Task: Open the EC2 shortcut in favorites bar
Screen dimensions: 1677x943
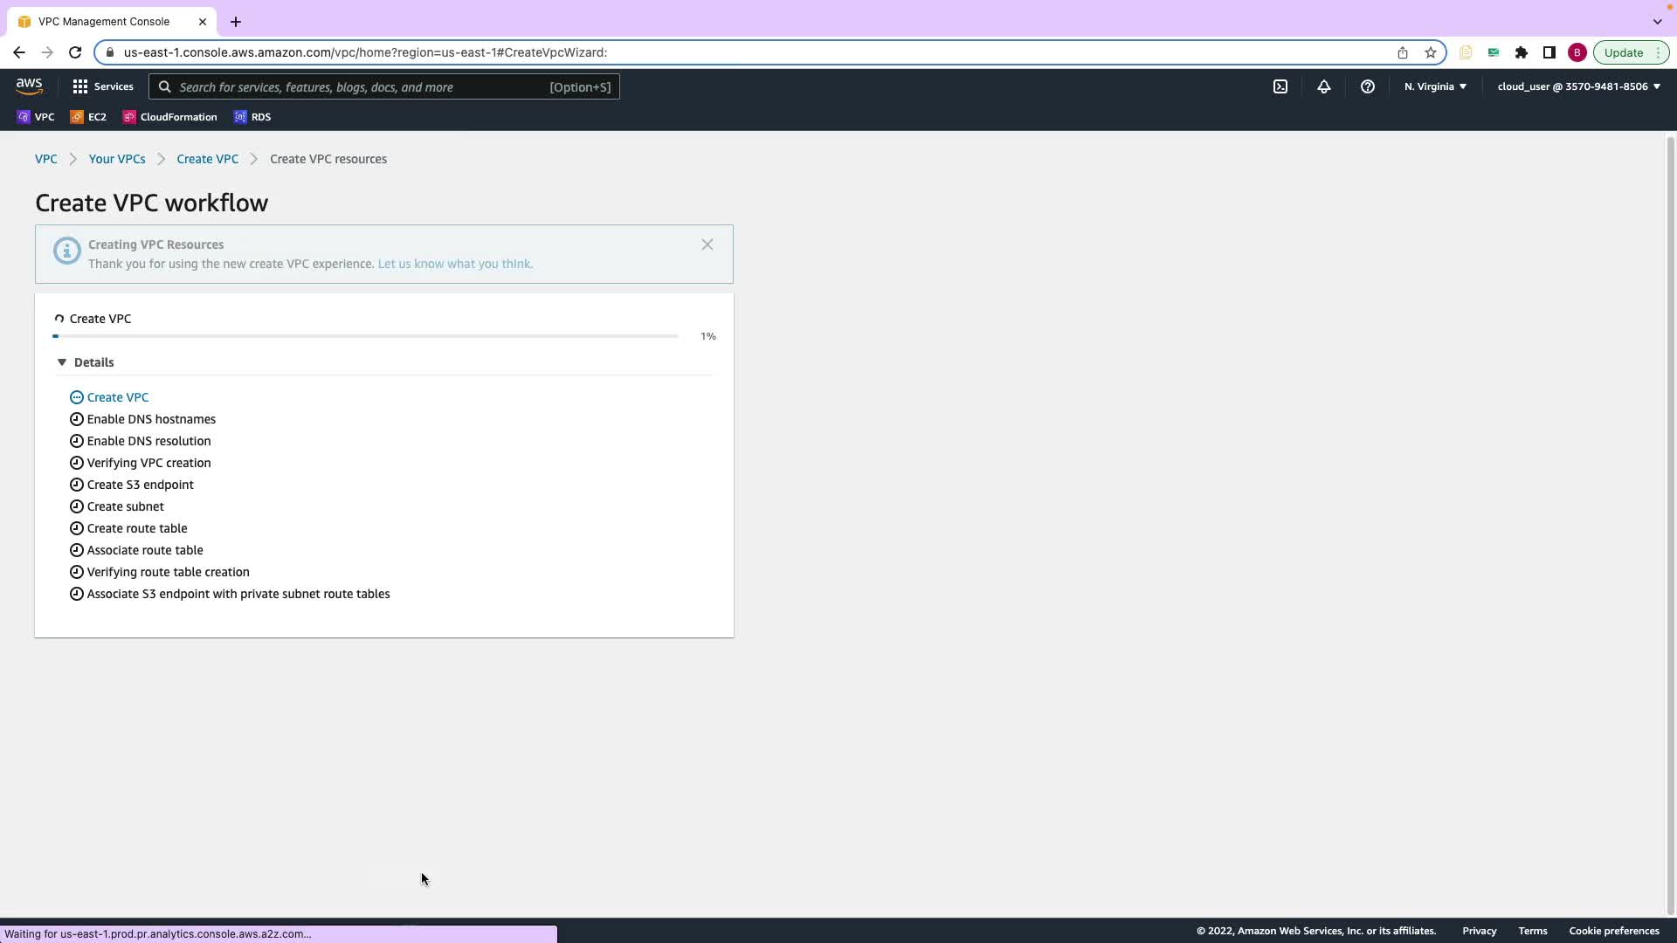Action: point(88,117)
